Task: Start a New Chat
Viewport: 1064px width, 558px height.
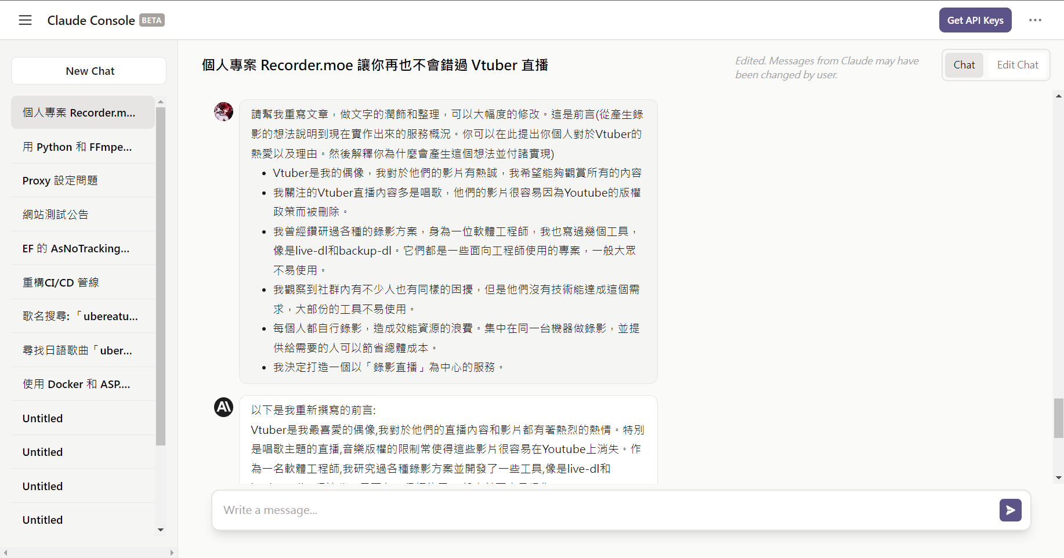Action: (89, 71)
